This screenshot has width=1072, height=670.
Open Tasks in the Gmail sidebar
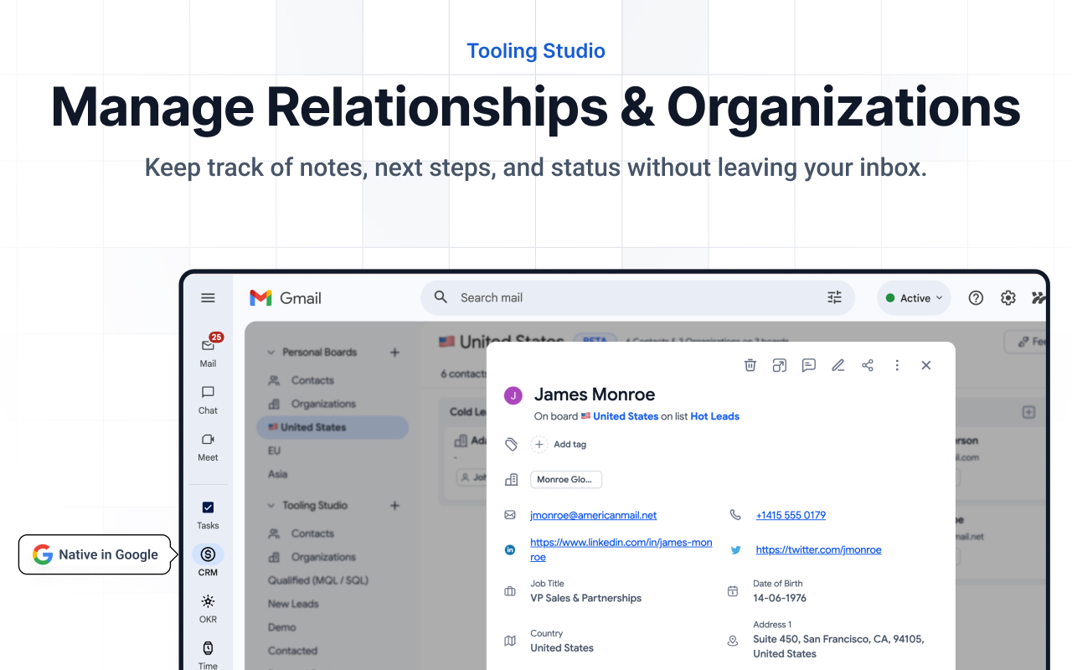tap(208, 514)
